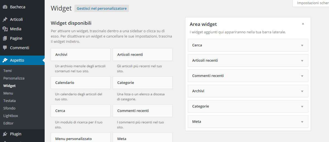Click the Aspetto paintbrush icon
The width and height of the screenshot is (329, 142).
pos(5,60)
